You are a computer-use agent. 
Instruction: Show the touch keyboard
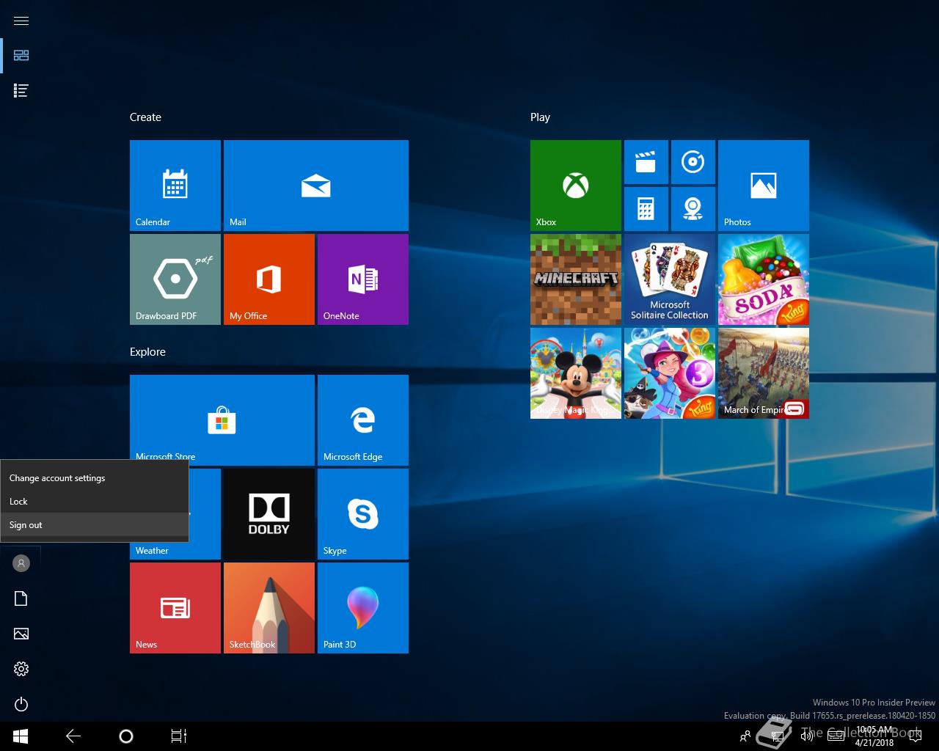(x=836, y=736)
